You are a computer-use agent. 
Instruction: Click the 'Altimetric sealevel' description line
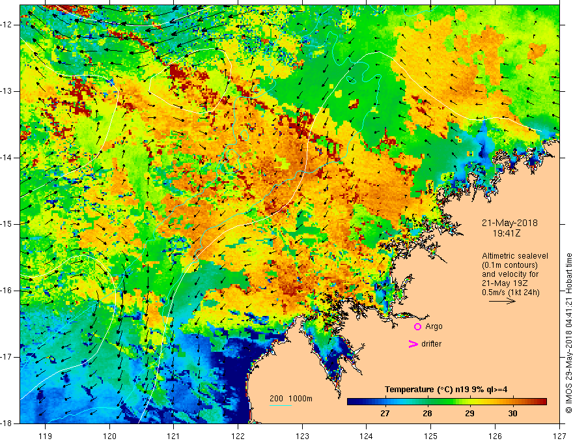pyautogui.click(x=515, y=256)
